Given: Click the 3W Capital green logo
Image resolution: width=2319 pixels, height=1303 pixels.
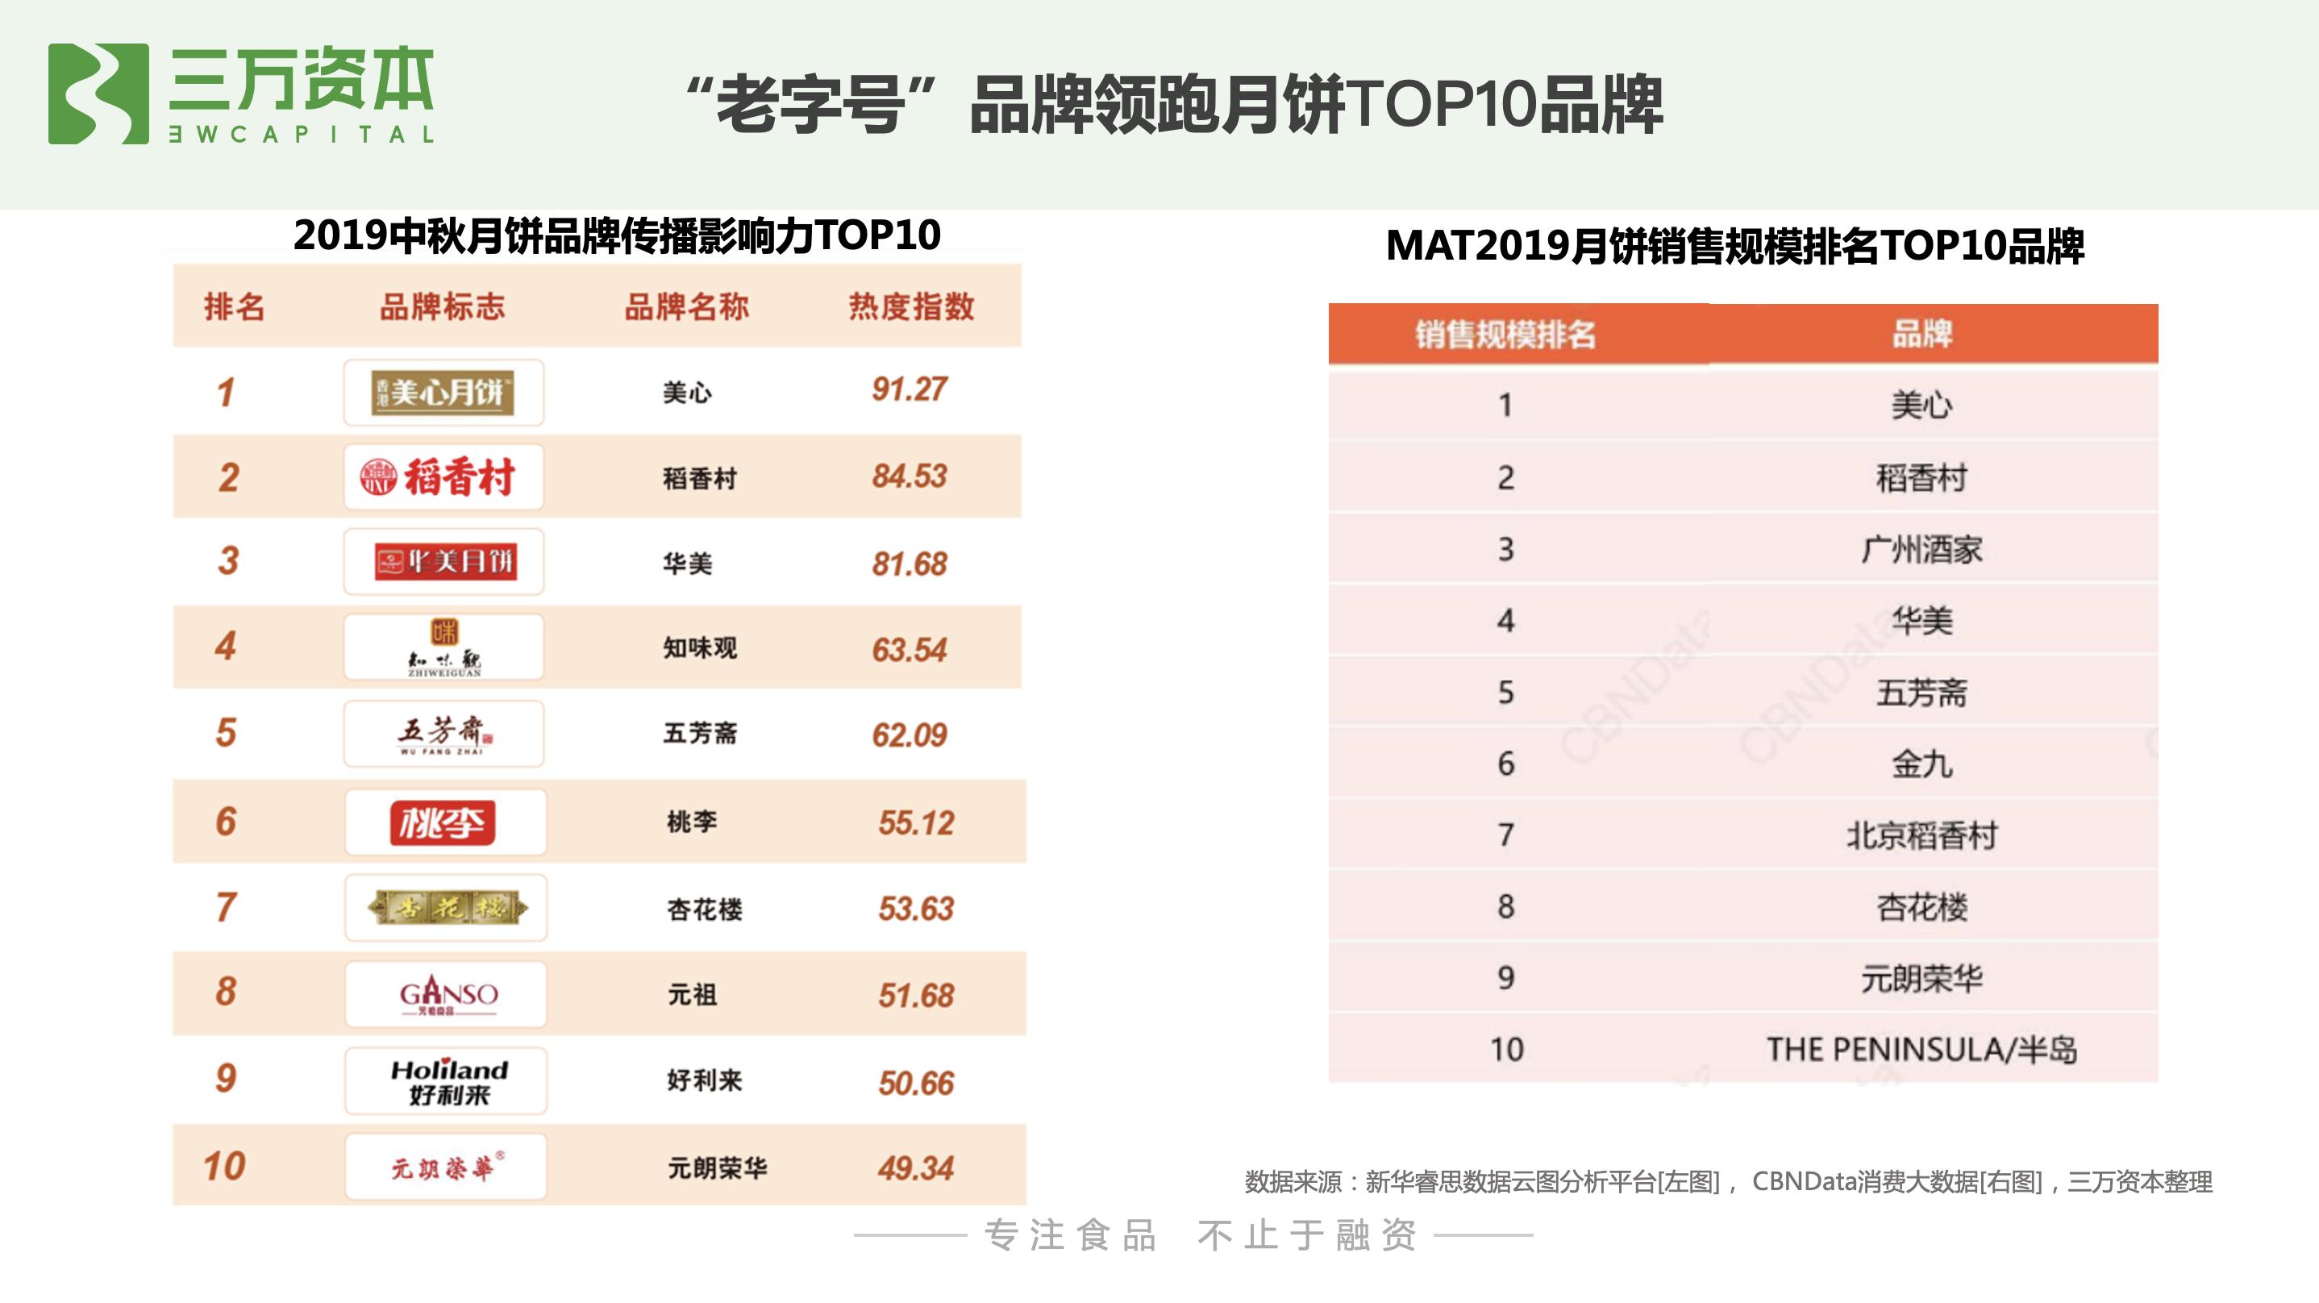Looking at the screenshot, I should coord(241,94).
